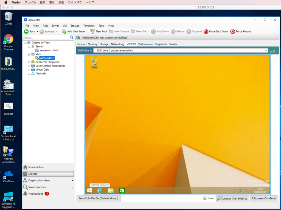Open the Store app in VM taskbar
281x210 pixels.
(122, 190)
